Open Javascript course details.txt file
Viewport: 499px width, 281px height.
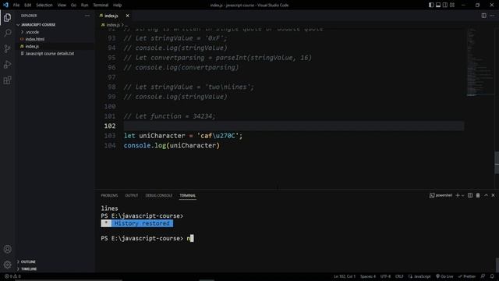pos(50,54)
